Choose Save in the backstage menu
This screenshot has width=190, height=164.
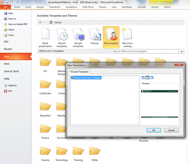(x=9, y=13)
